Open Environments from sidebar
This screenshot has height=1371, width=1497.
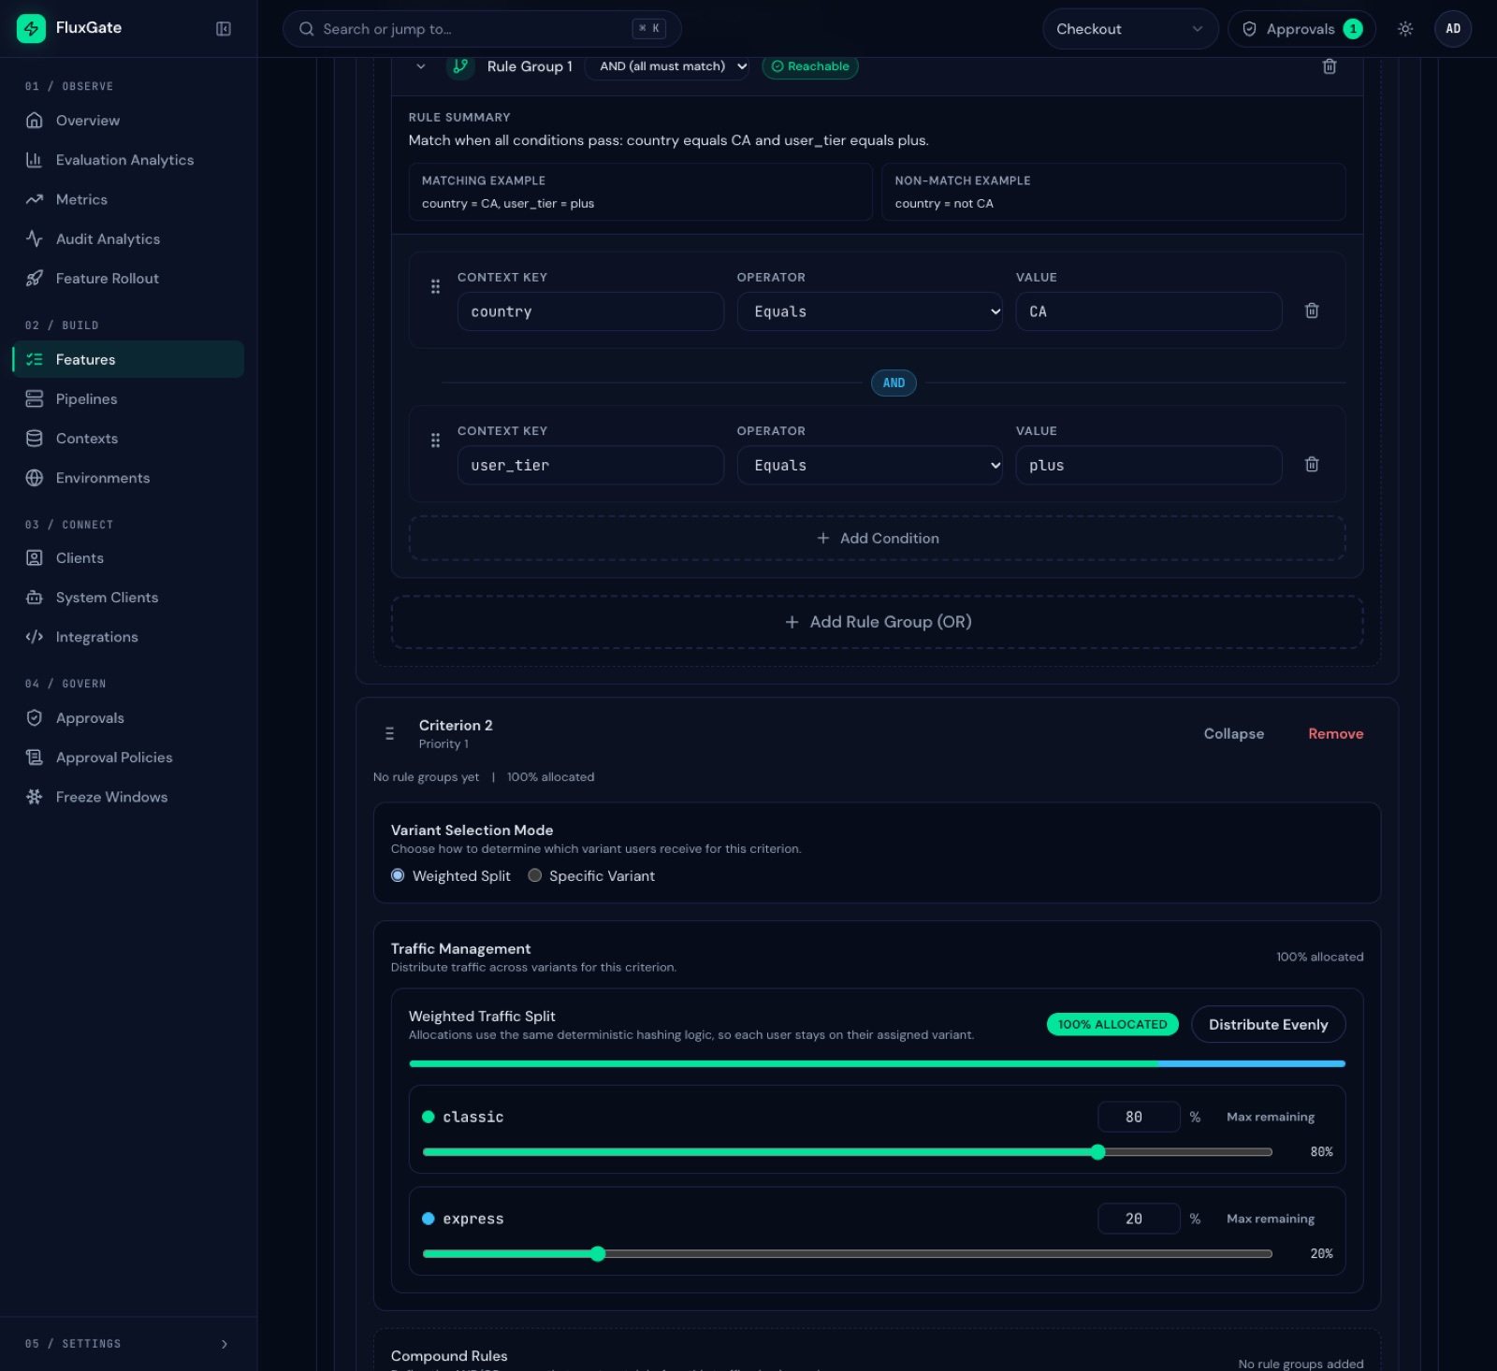tap(128, 478)
